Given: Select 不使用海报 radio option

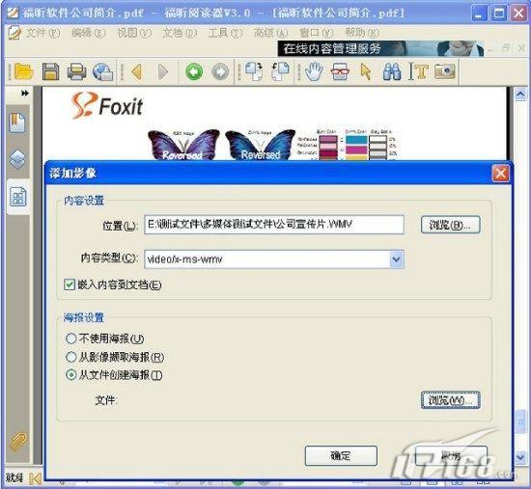Looking at the screenshot, I should [70, 339].
